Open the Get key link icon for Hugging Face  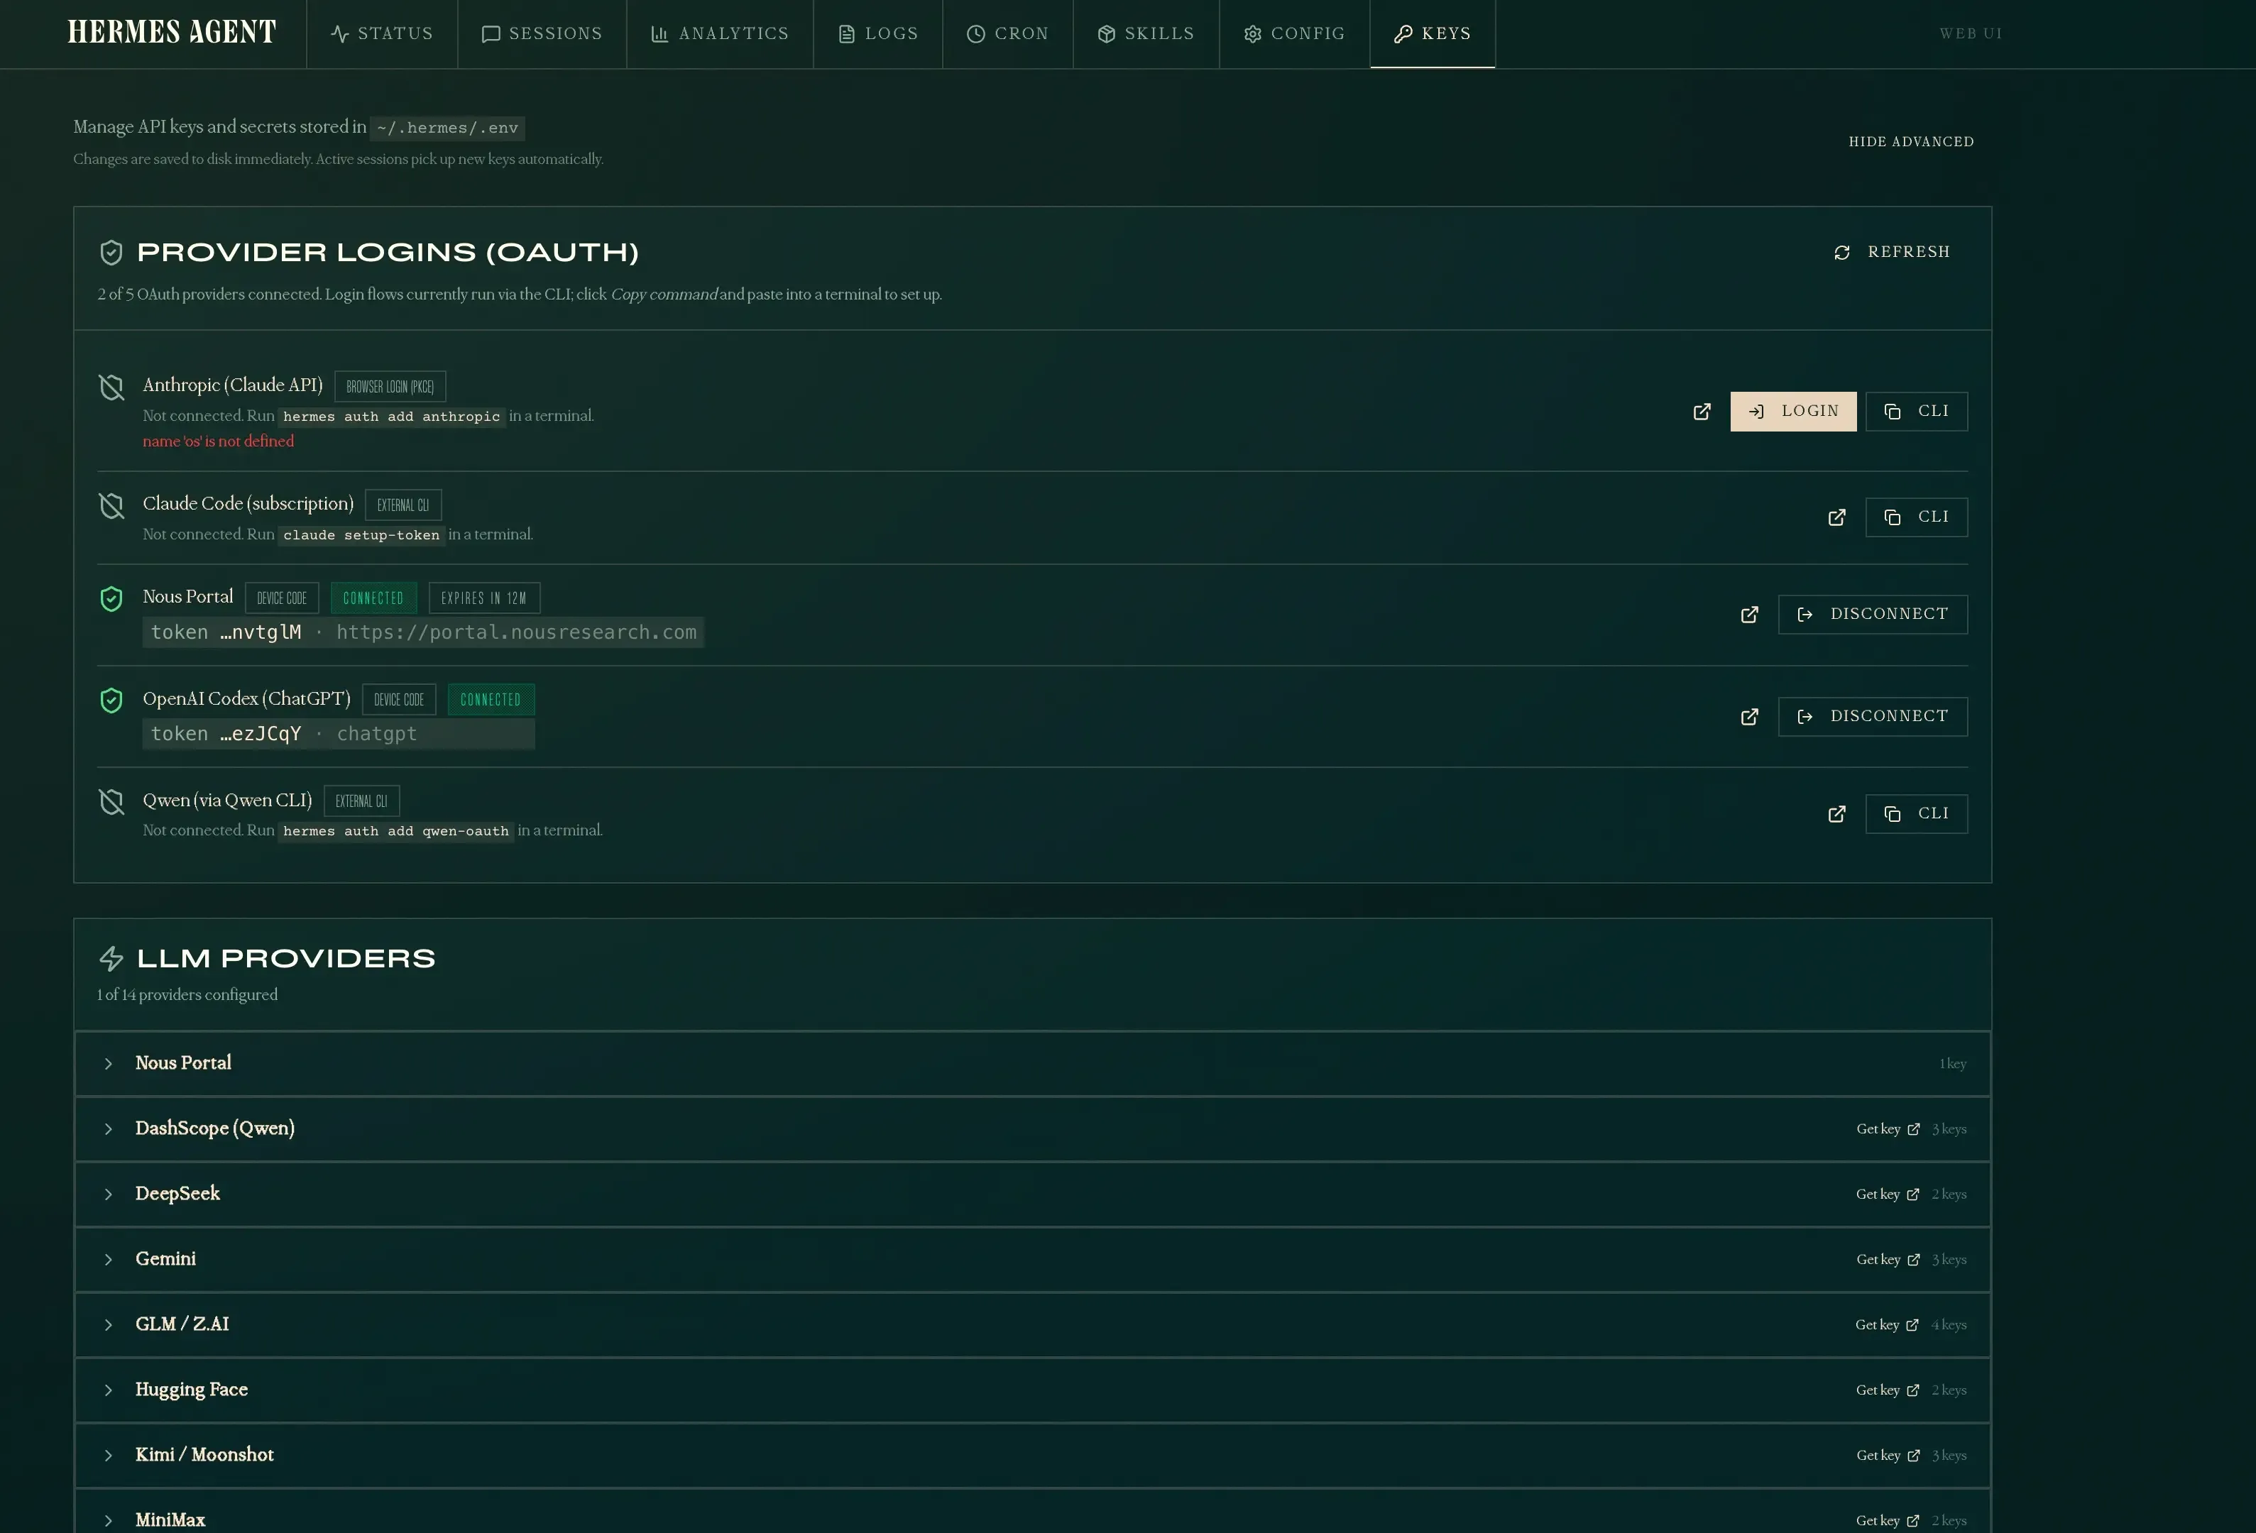tap(1913, 1390)
